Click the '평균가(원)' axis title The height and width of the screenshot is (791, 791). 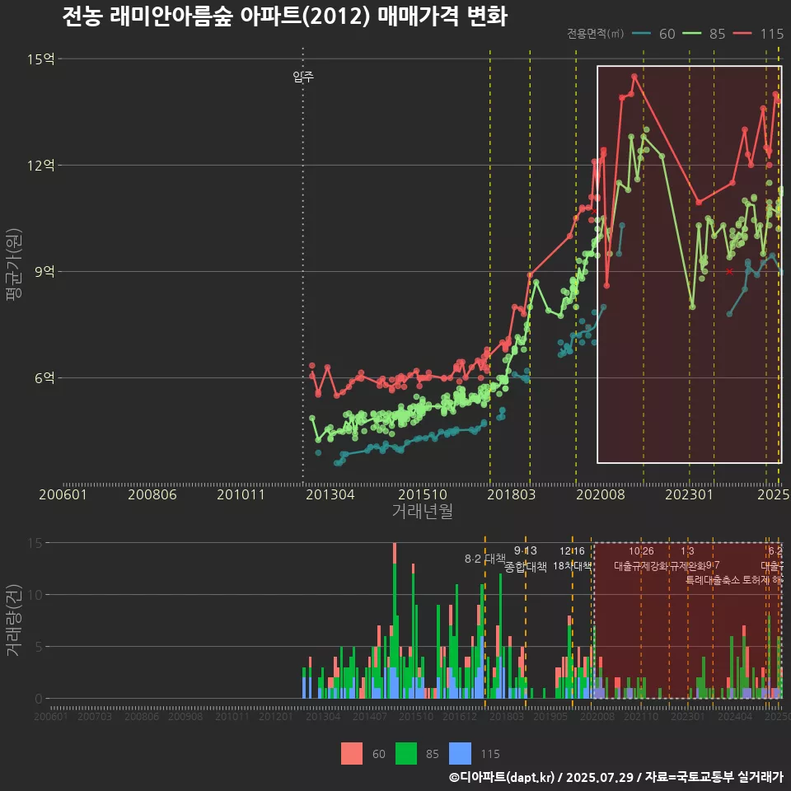[14, 264]
